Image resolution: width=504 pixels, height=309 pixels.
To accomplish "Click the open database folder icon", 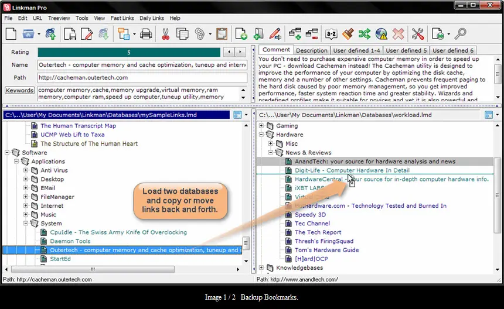I will 28,34.
